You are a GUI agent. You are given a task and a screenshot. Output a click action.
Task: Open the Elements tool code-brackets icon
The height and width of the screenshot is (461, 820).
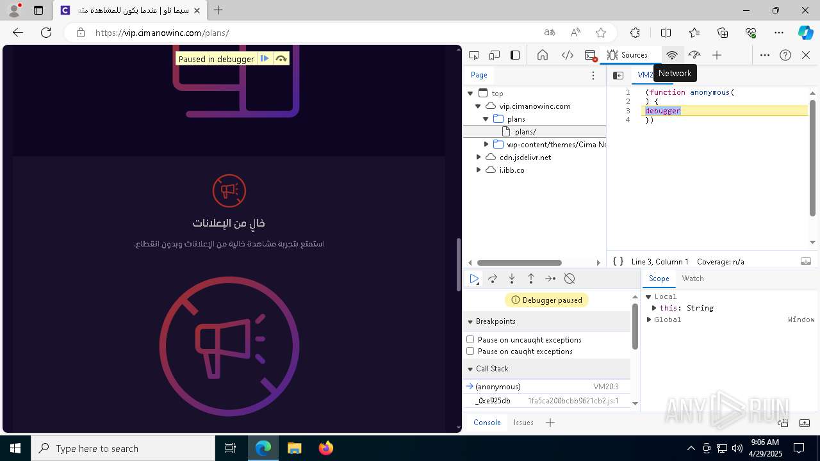click(568, 55)
